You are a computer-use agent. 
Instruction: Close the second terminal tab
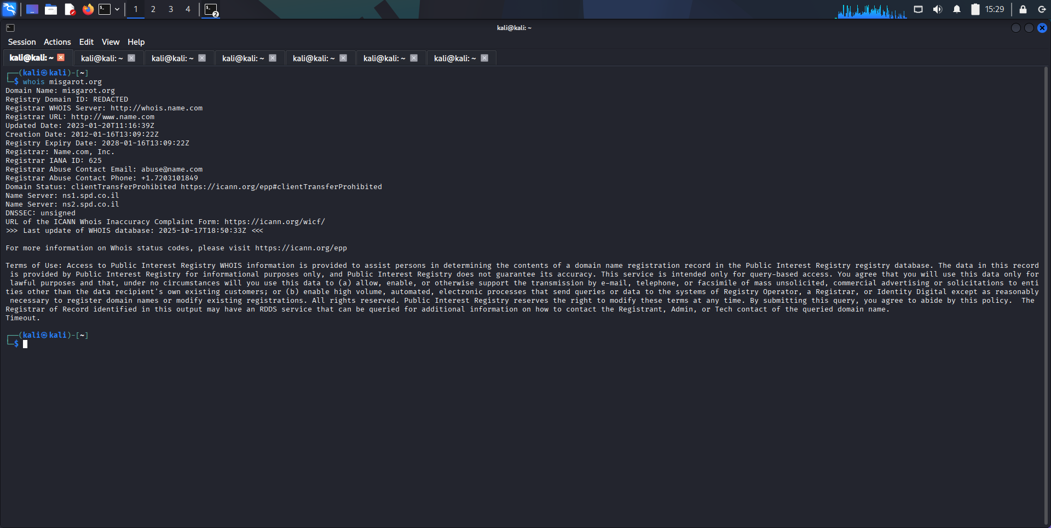tap(131, 58)
